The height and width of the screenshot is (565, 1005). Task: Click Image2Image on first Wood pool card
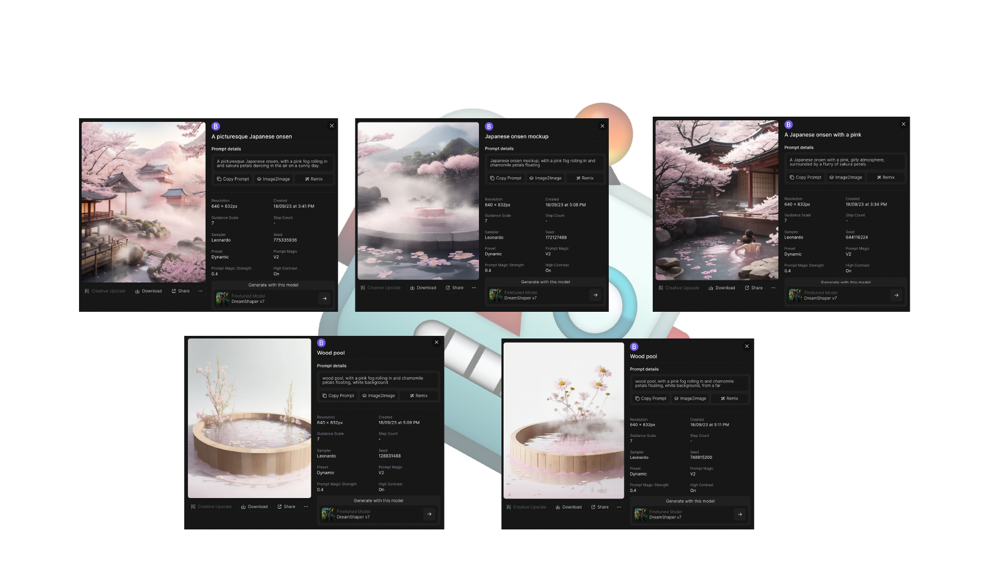(x=378, y=395)
